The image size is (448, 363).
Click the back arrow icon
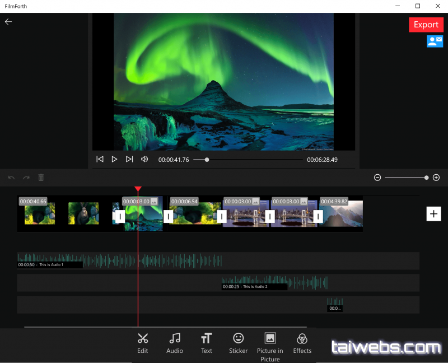(x=8, y=22)
